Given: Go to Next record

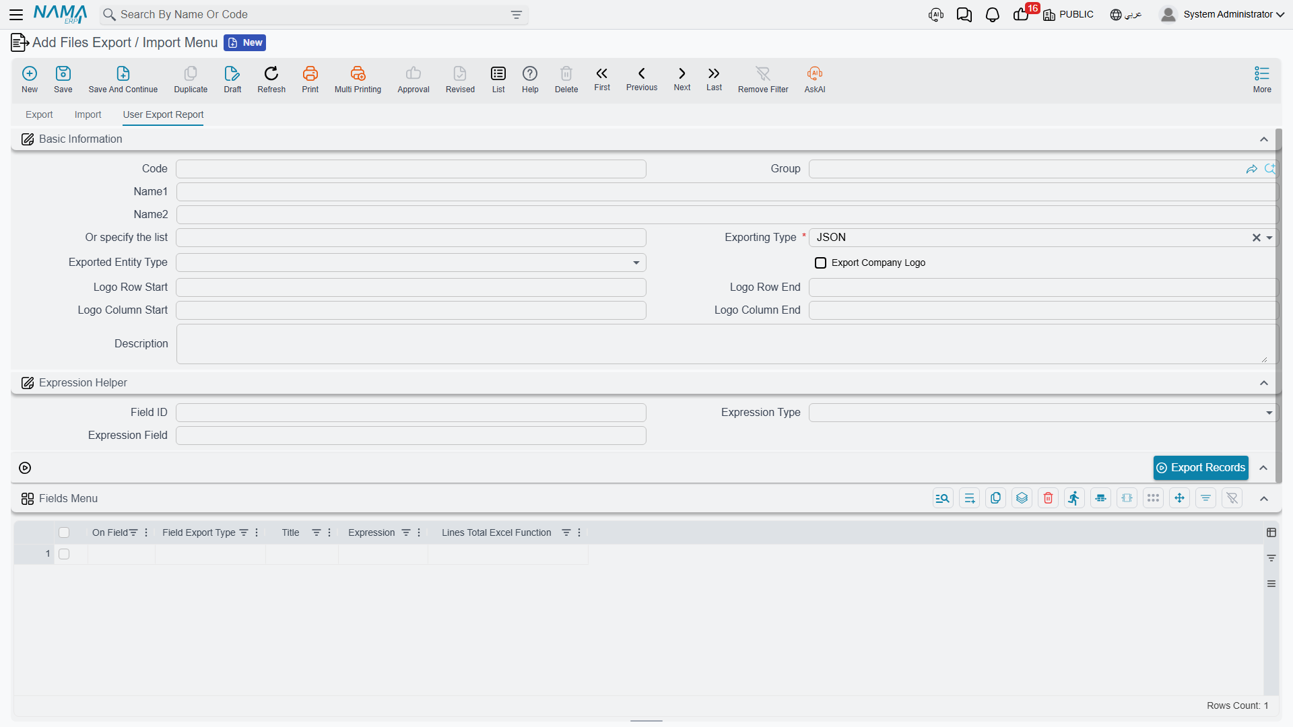Looking at the screenshot, I should pyautogui.click(x=682, y=79).
